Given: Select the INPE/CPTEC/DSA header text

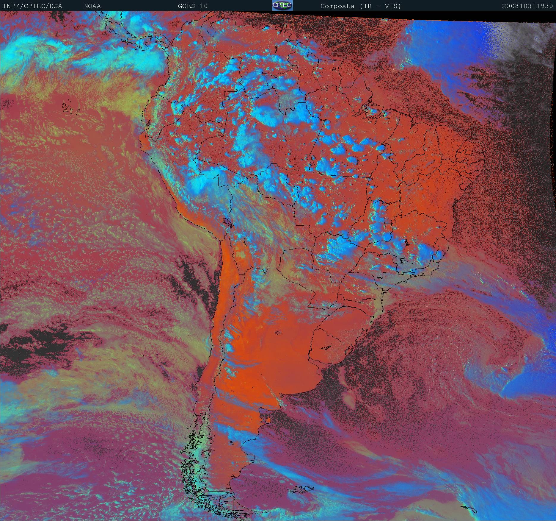Looking at the screenshot, I should [32, 6].
